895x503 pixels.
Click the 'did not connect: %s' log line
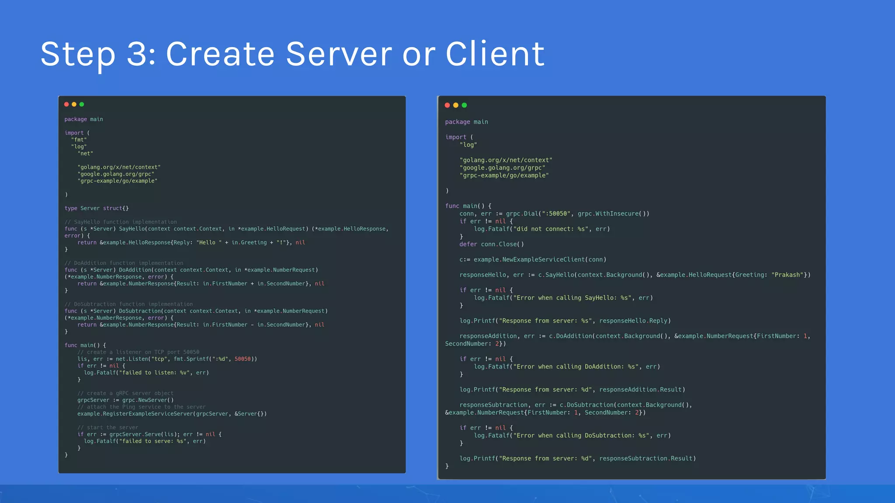(542, 229)
